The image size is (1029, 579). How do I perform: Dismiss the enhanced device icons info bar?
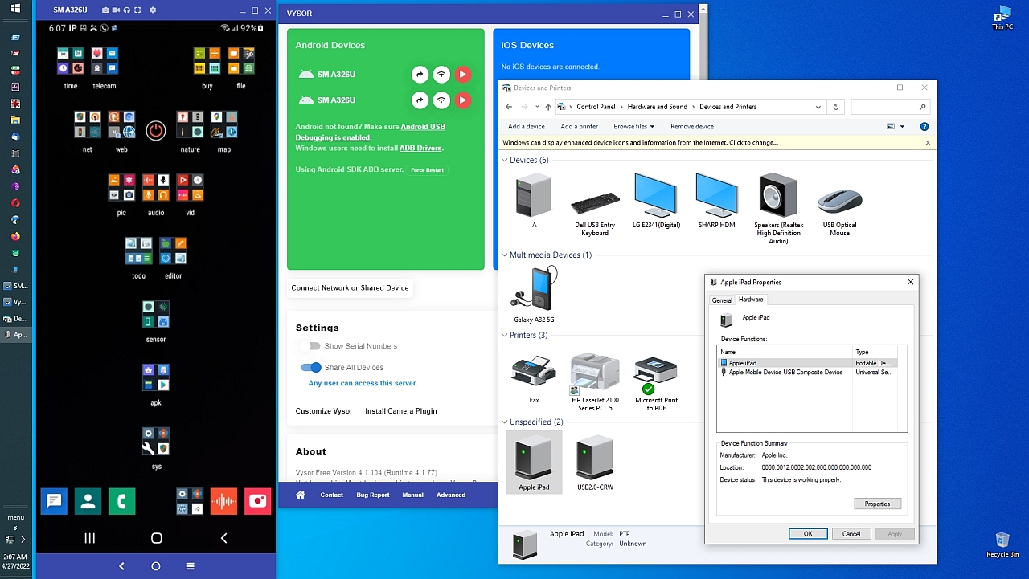click(927, 143)
